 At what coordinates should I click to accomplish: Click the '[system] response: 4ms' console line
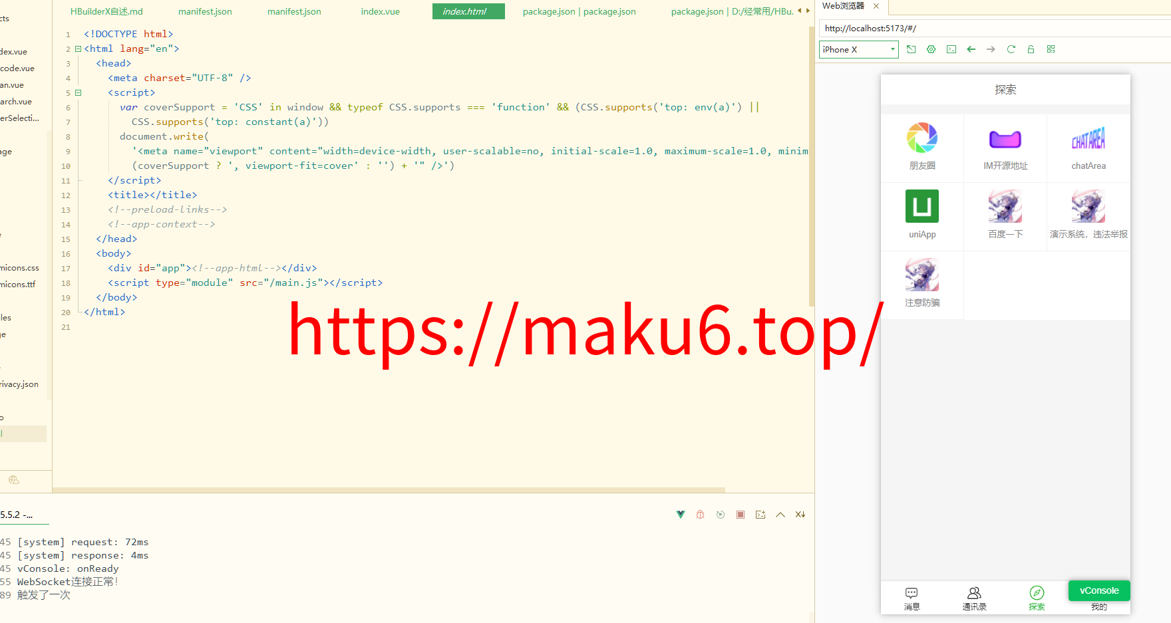click(x=83, y=555)
